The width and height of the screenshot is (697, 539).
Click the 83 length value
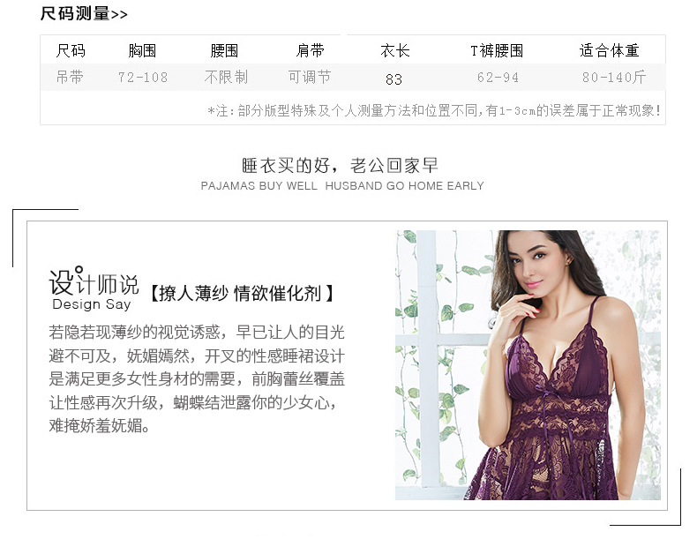click(x=393, y=79)
